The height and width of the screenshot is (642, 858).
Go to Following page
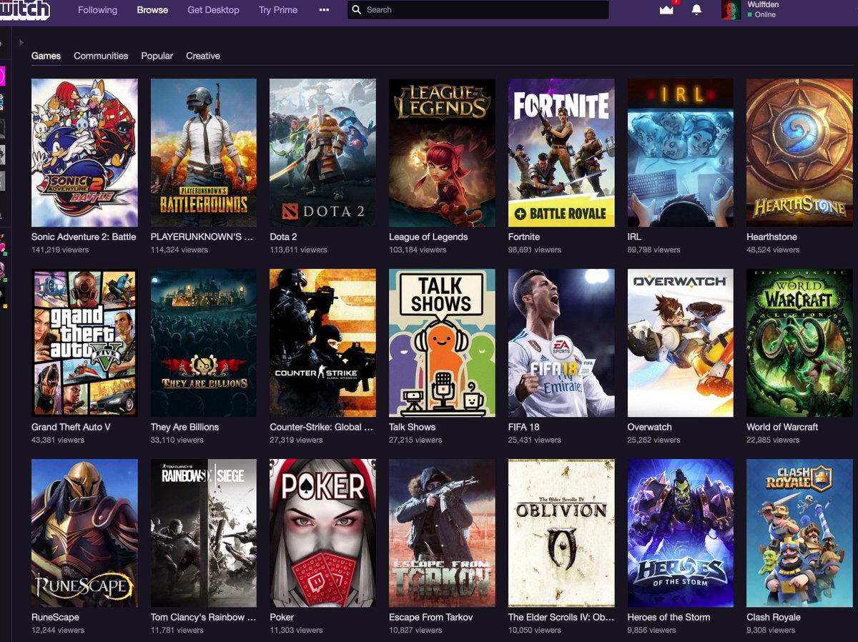pyautogui.click(x=97, y=10)
